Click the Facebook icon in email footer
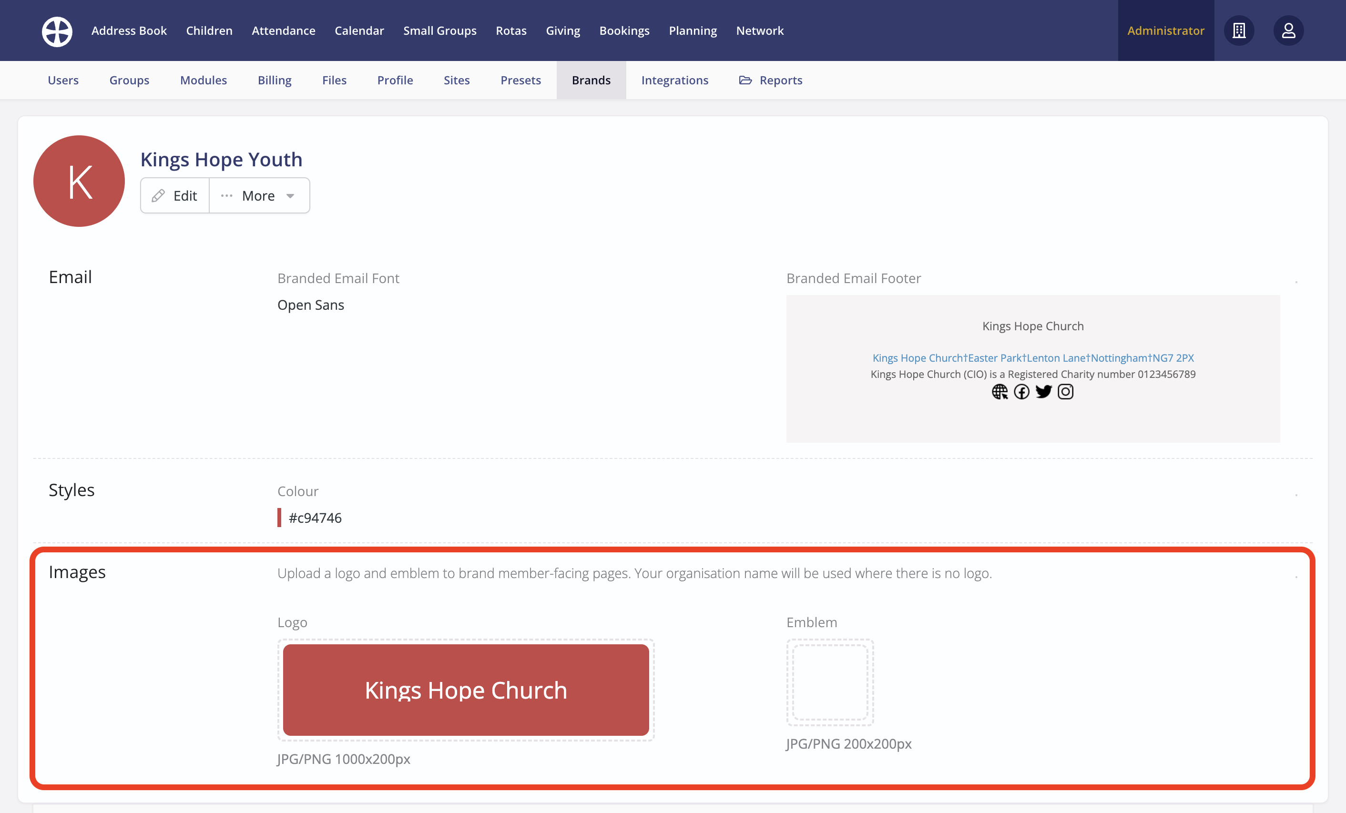Viewport: 1346px width, 813px height. [x=1021, y=392]
